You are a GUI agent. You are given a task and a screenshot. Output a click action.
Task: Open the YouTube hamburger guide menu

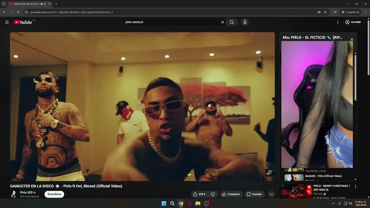[7, 22]
